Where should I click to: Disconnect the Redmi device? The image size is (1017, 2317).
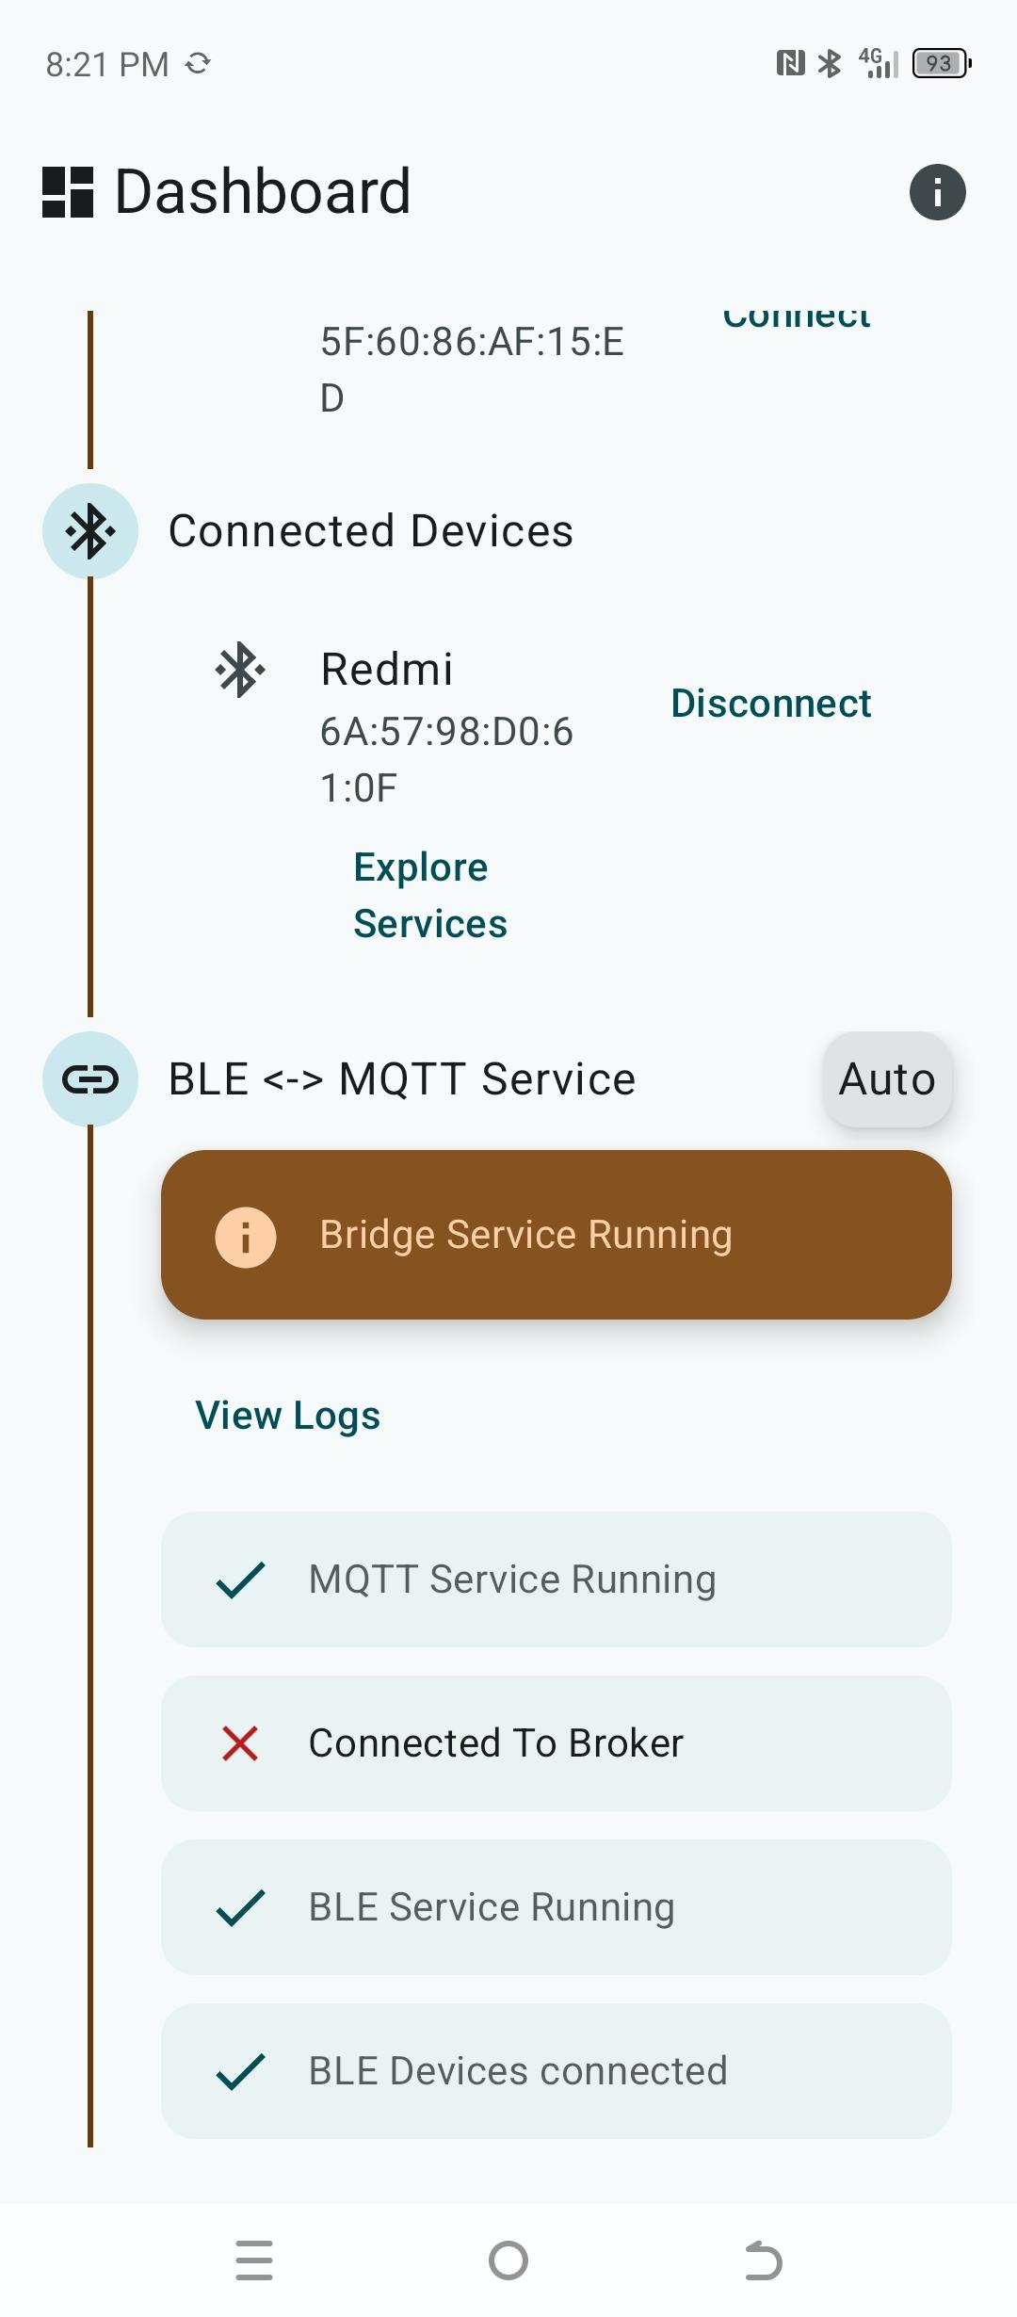tap(770, 704)
